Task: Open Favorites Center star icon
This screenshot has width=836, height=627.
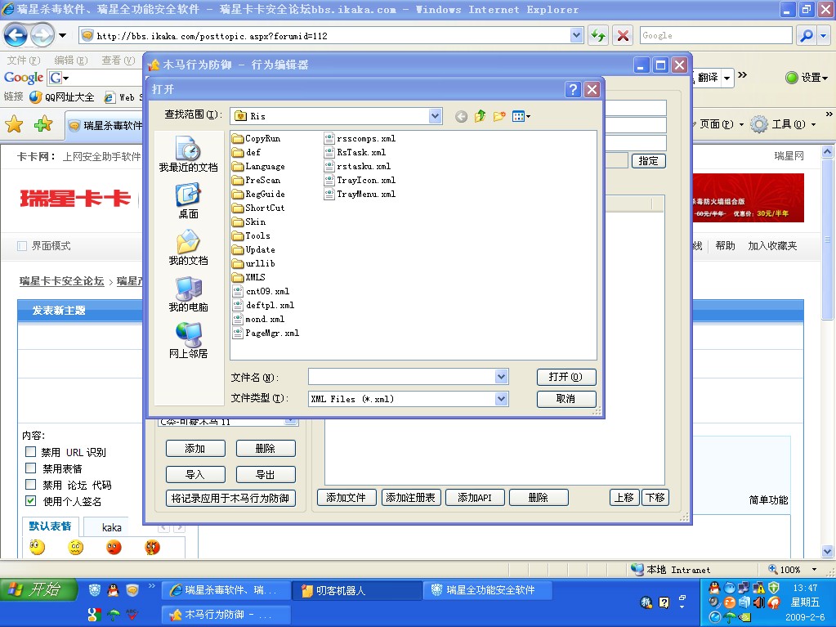Action: [15, 124]
